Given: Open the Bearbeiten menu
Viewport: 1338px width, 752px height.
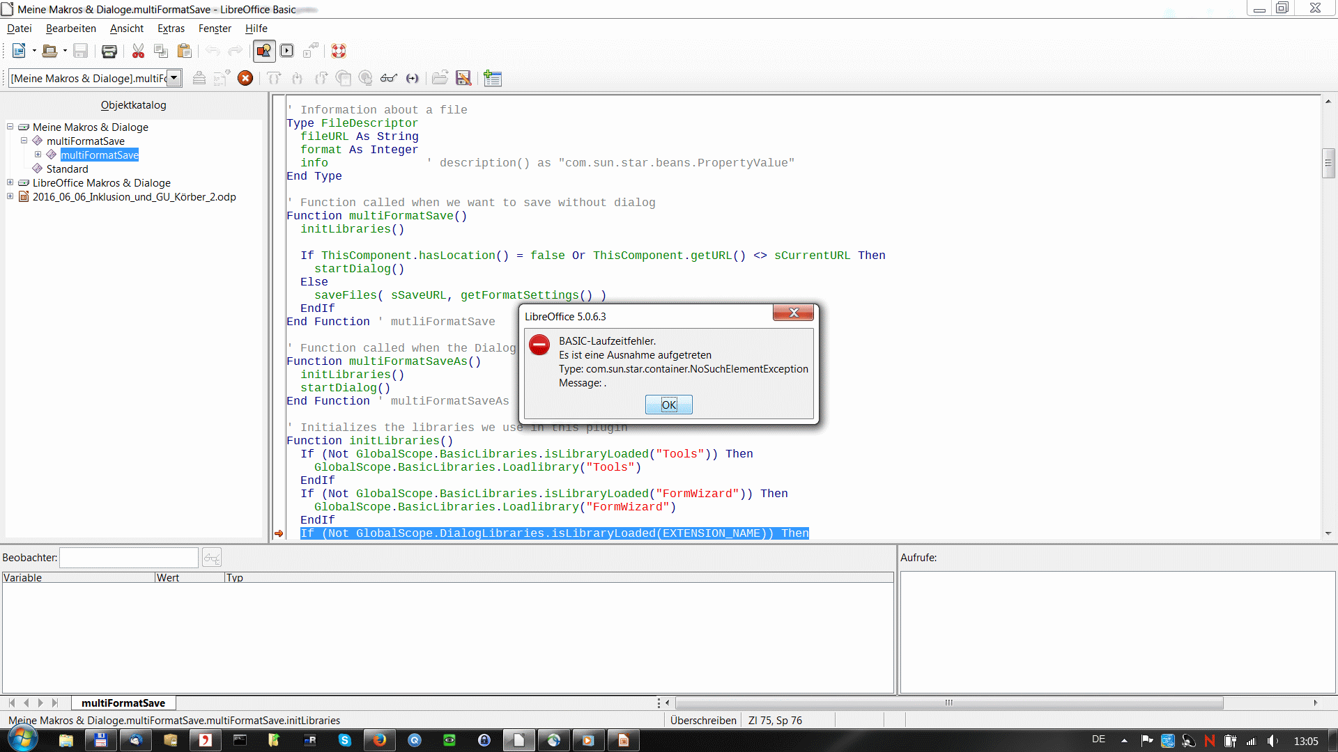Looking at the screenshot, I should tap(71, 29).
